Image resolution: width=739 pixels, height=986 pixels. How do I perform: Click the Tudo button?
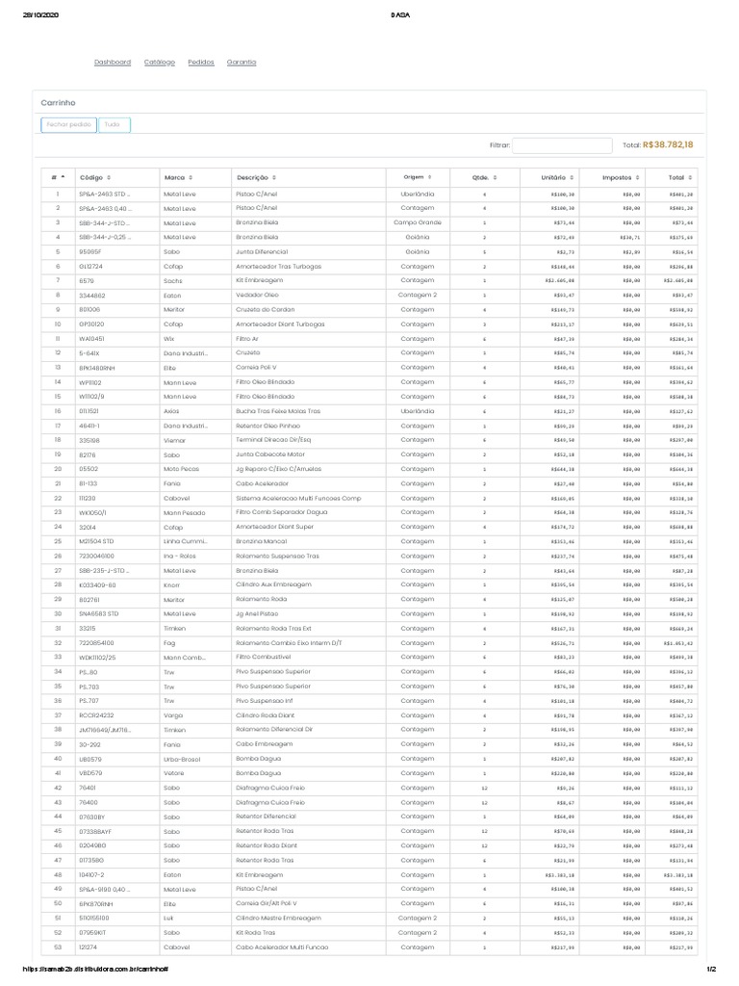[115, 124]
